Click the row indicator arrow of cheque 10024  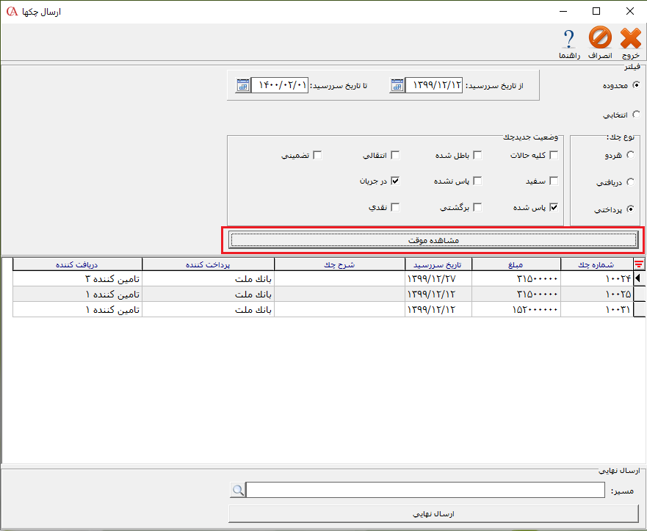click(x=638, y=278)
